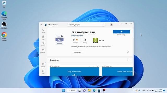
Task: Open the Windows Start menu
Action: [63, 90]
